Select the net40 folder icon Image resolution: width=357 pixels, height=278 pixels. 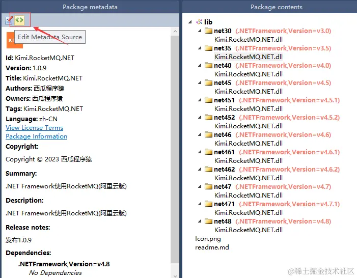[x=208, y=65]
